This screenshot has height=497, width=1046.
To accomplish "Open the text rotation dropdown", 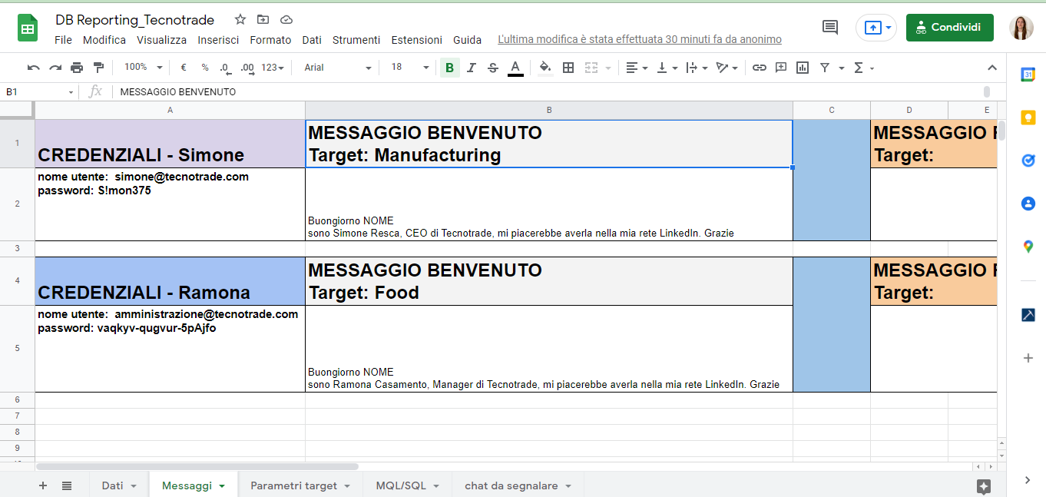I will click(727, 68).
